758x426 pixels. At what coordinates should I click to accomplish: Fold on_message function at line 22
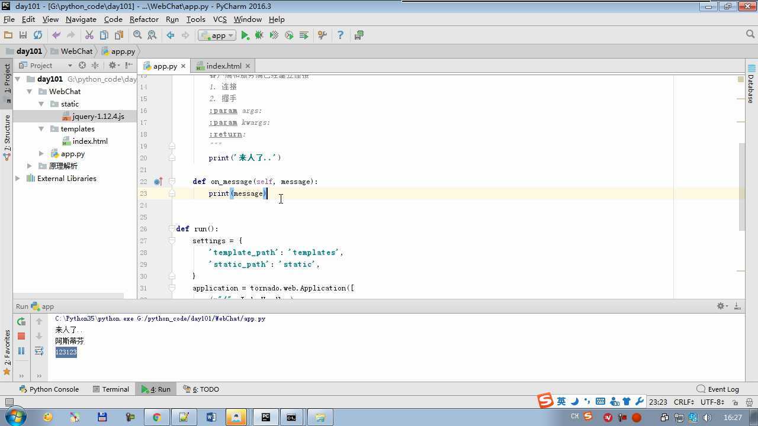click(172, 182)
